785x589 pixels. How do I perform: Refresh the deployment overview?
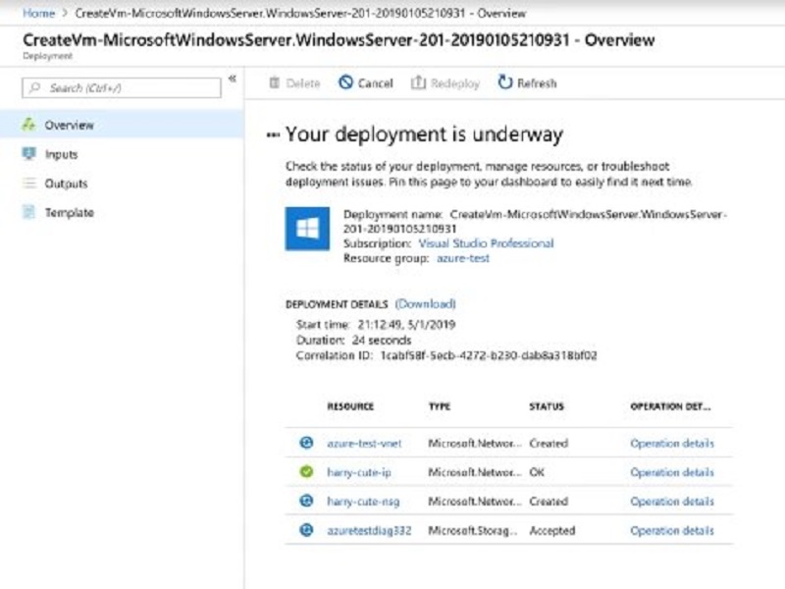tap(527, 82)
